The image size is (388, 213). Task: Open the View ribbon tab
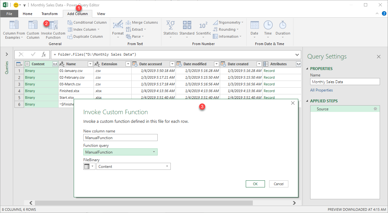[101, 14]
